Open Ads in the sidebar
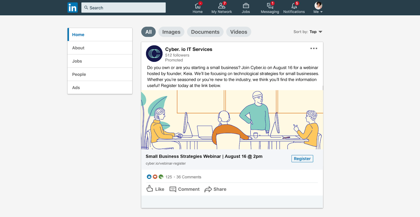Screen dimensions: 420x217 [x=100, y=88]
